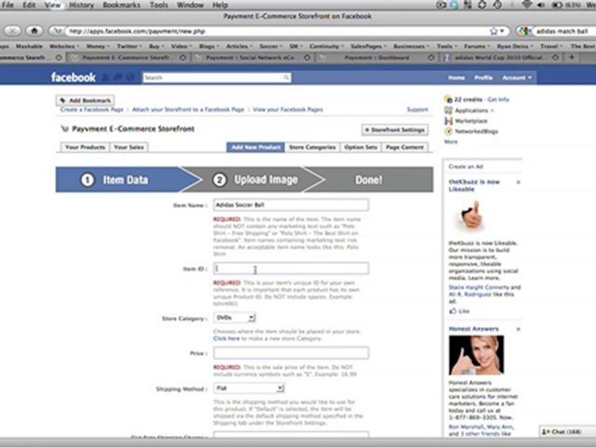Click the Item Name input field

[x=291, y=205]
